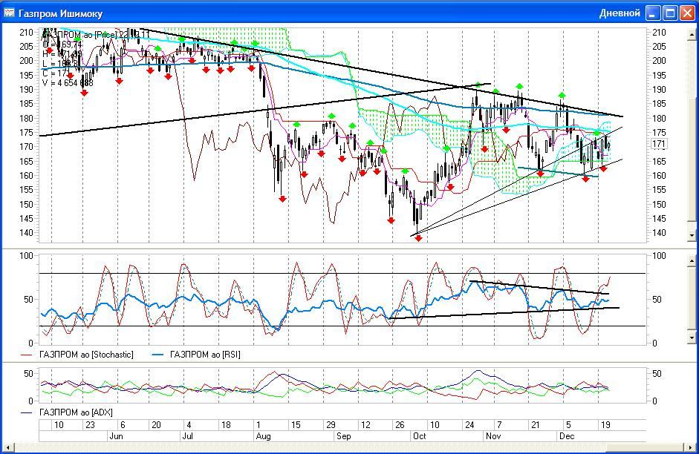Click the down arrow of the Stochastic/RSI panel scrollbar
The width and height of the screenshot is (699, 454).
pyautogui.click(x=692, y=338)
